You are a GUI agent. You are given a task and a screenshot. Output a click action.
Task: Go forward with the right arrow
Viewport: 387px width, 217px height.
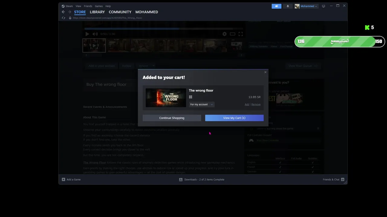(x=70, y=12)
